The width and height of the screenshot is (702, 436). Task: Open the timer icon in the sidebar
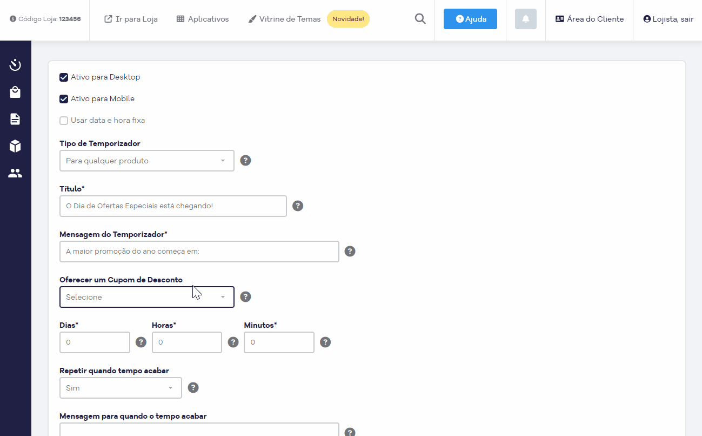[x=15, y=65]
